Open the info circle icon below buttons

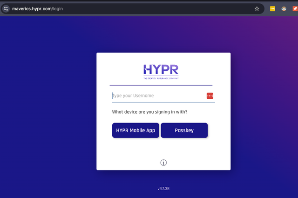point(163,163)
